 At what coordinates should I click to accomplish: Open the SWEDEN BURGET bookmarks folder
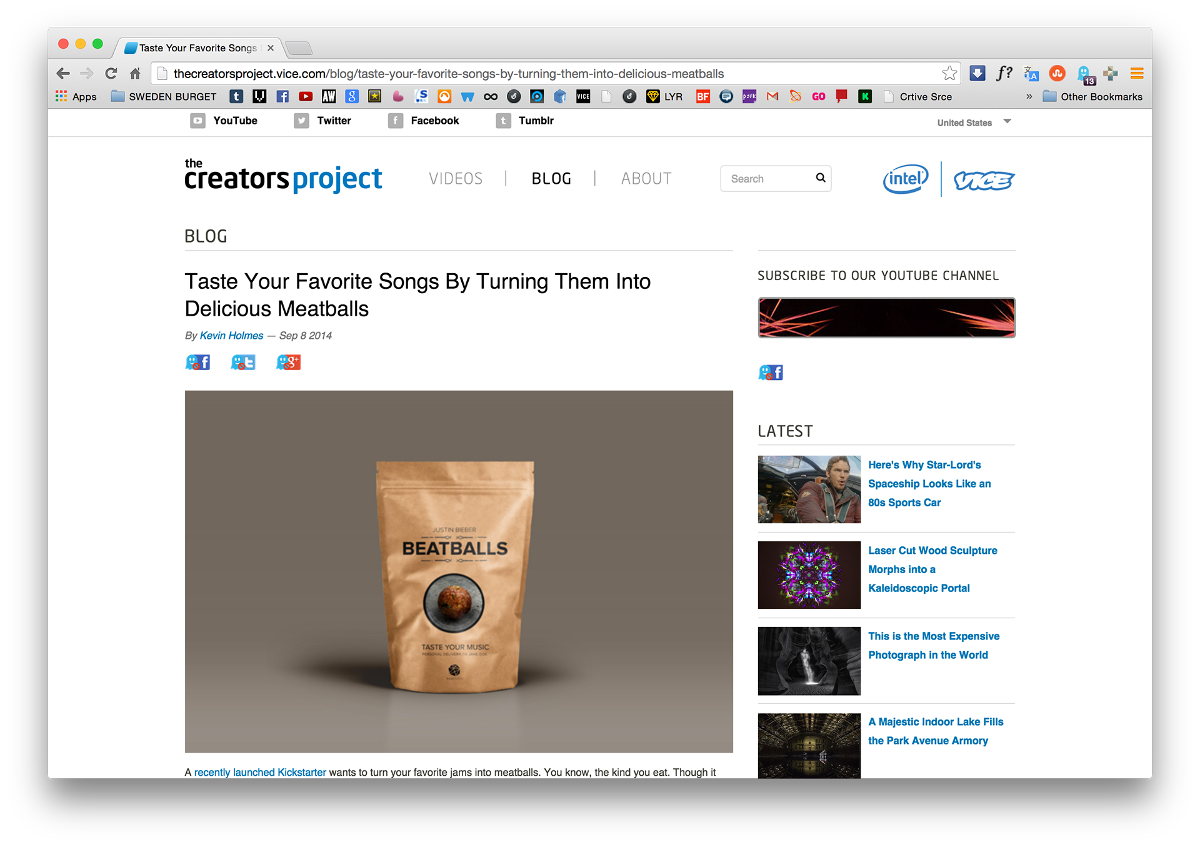(164, 96)
